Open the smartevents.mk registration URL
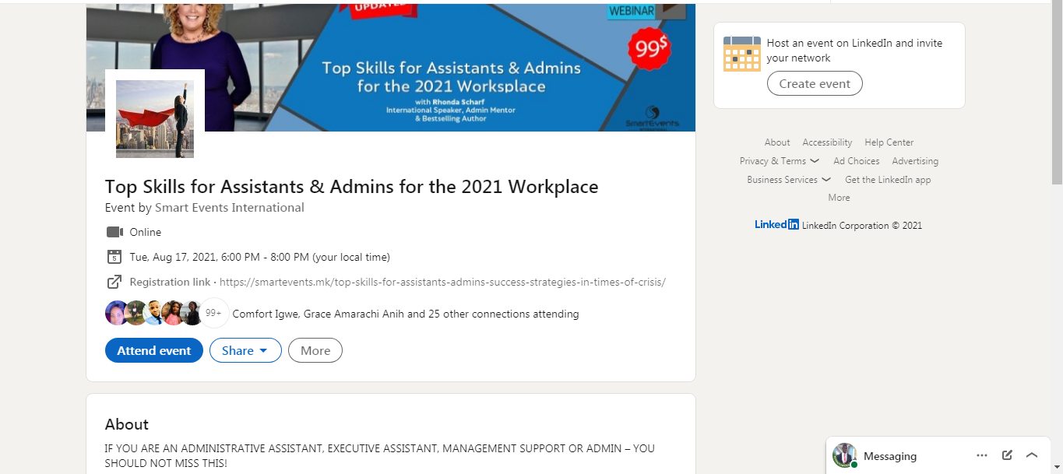The width and height of the screenshot is (1063, 474). click(442, 282)
